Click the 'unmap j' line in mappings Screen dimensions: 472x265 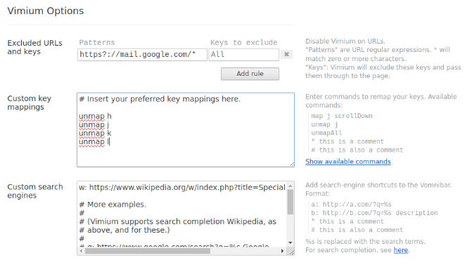pyautogui.click(x=94, y=124)
